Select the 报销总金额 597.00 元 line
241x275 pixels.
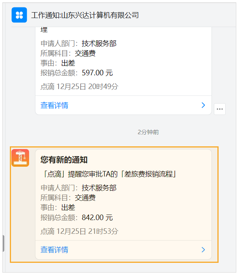tap(77, 73)
